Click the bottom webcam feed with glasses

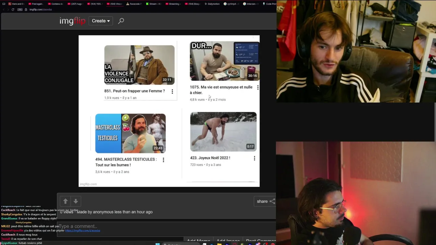click(356, 193)
